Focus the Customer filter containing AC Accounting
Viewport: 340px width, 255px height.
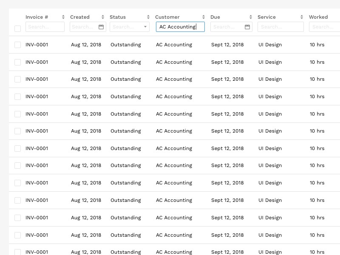(180, 27)
